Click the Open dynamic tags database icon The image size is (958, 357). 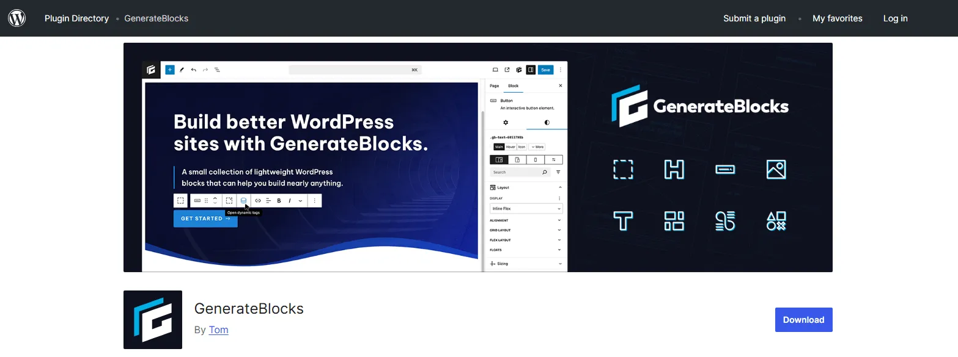243,200
